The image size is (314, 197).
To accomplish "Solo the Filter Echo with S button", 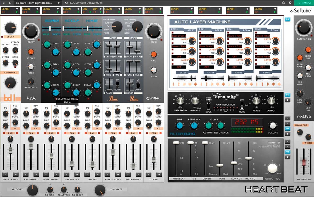I will point(288,124).
